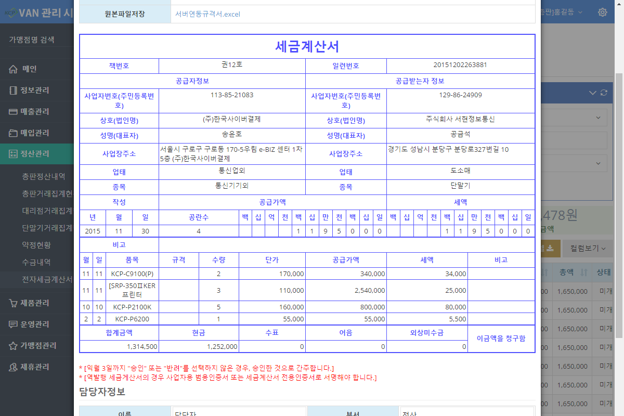
Task: Click the supply amount 2,540,000
Action: click(x=370, y=291)
